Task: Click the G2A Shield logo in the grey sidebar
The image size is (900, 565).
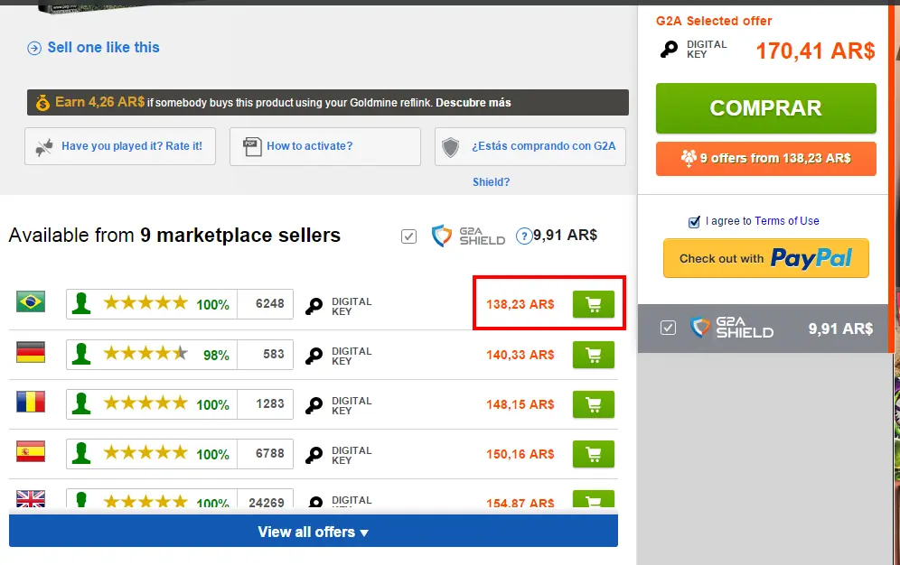Action: coord(732,328)
